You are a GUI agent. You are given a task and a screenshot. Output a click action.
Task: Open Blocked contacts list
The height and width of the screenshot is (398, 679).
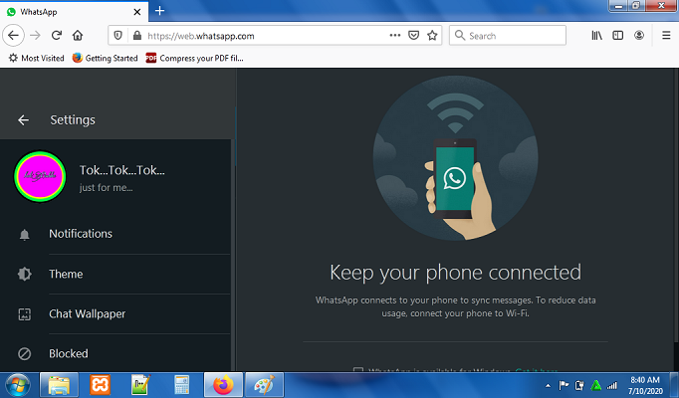coord(115,353)
